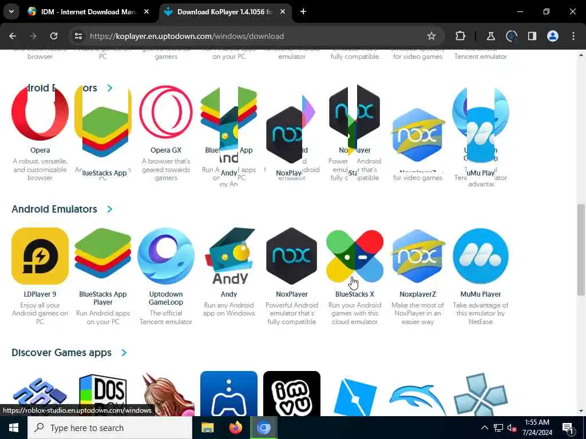586x439 pixels.
Task: Click the Chrome Labs flask icon
Action: 490,36
